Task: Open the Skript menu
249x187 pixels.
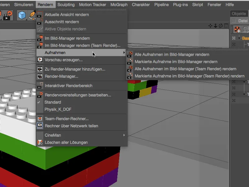Action: pyautogui.click(x=198, y=5)
